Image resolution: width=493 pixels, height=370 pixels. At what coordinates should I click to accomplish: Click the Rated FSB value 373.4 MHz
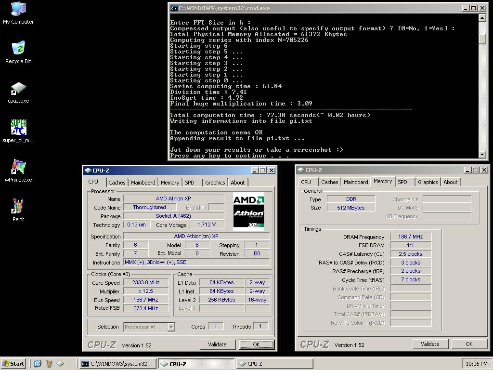146,308
